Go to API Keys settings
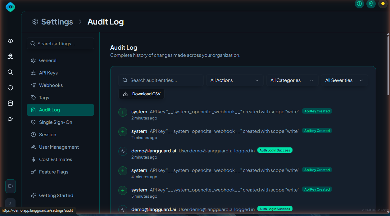 pos(48,73)
